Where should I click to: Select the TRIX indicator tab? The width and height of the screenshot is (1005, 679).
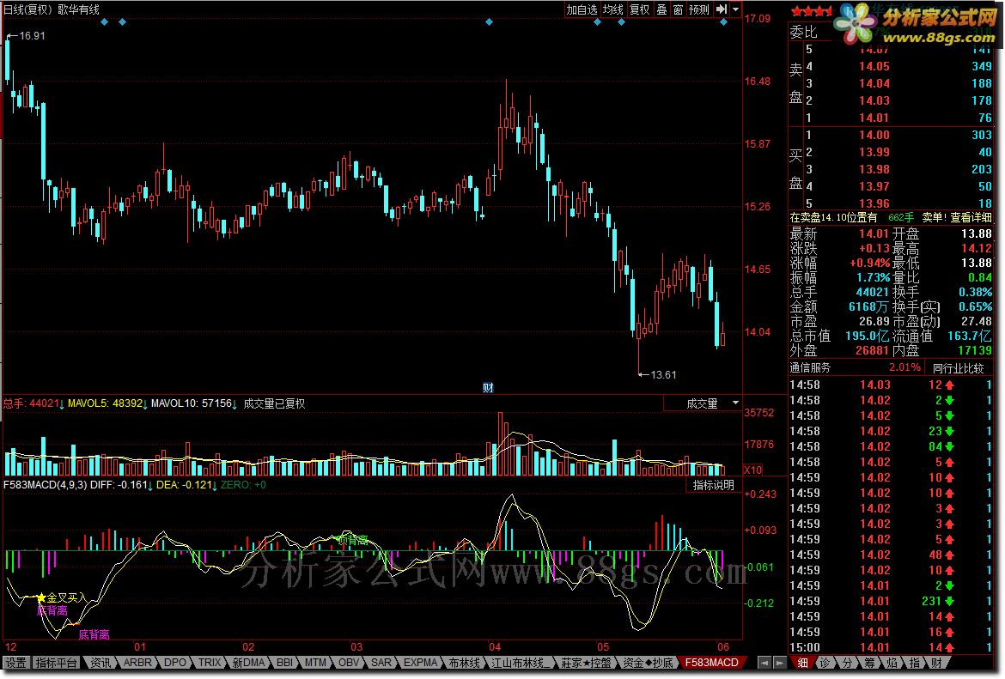209,663
